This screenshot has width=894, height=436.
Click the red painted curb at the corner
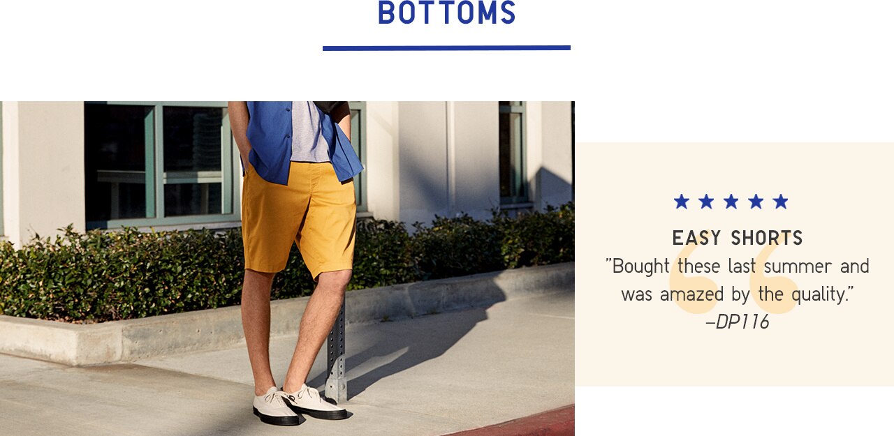coord(517,423)
